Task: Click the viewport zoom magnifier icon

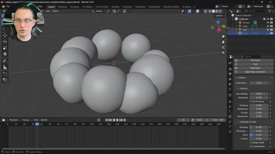Action: [x=223, y=36]
